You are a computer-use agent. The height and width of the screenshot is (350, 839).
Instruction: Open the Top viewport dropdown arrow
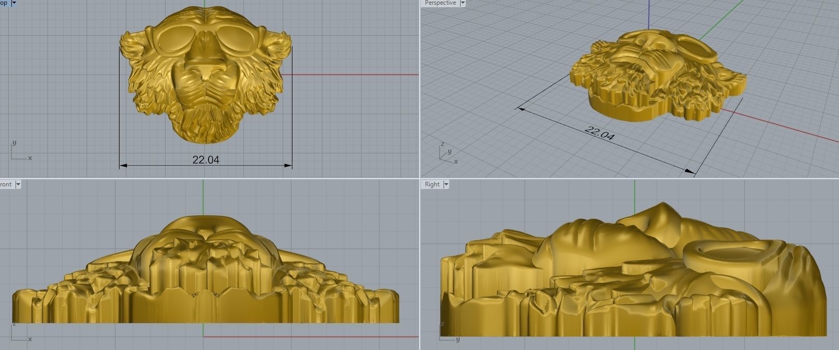point(14,3)
